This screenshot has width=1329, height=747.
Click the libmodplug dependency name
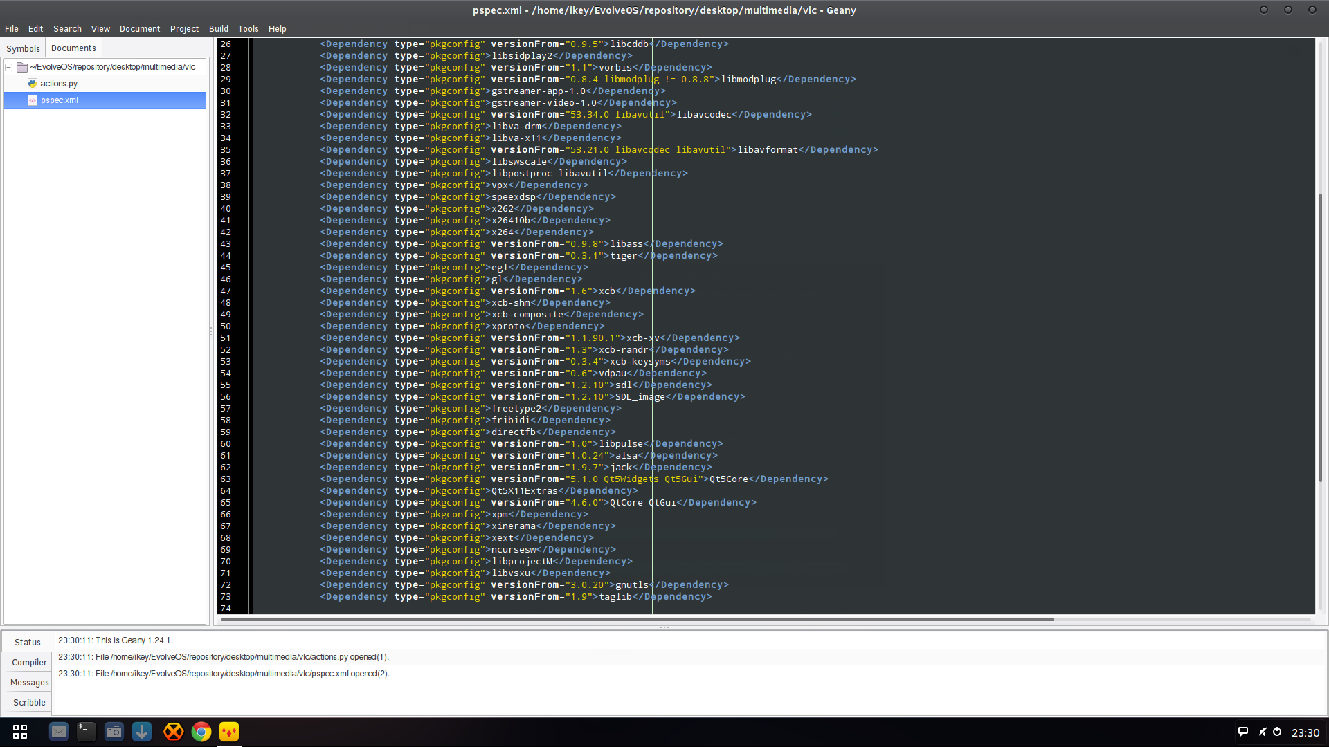pyautogui.click(x=748, y=80)
